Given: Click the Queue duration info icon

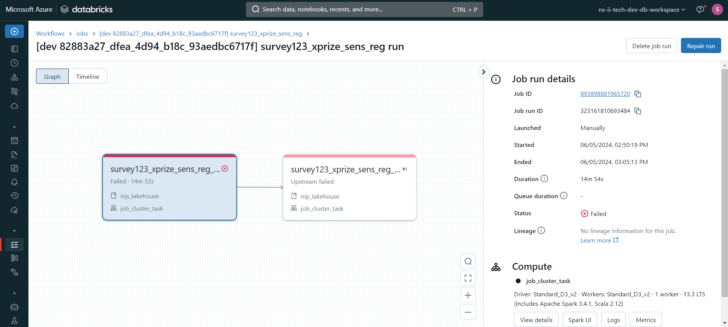Looking at the screenshot, I should pyautogui.click(x=564, y=196).
